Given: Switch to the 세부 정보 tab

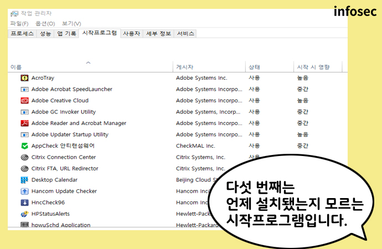Looking at the screenshot, I should (x=158, y=34).
